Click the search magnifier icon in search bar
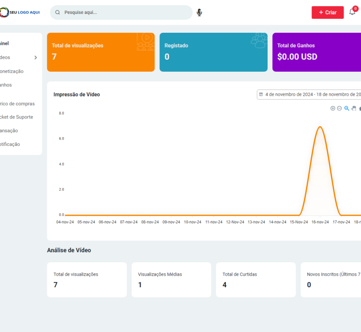The image size is (361, 332). pos(58,13)
